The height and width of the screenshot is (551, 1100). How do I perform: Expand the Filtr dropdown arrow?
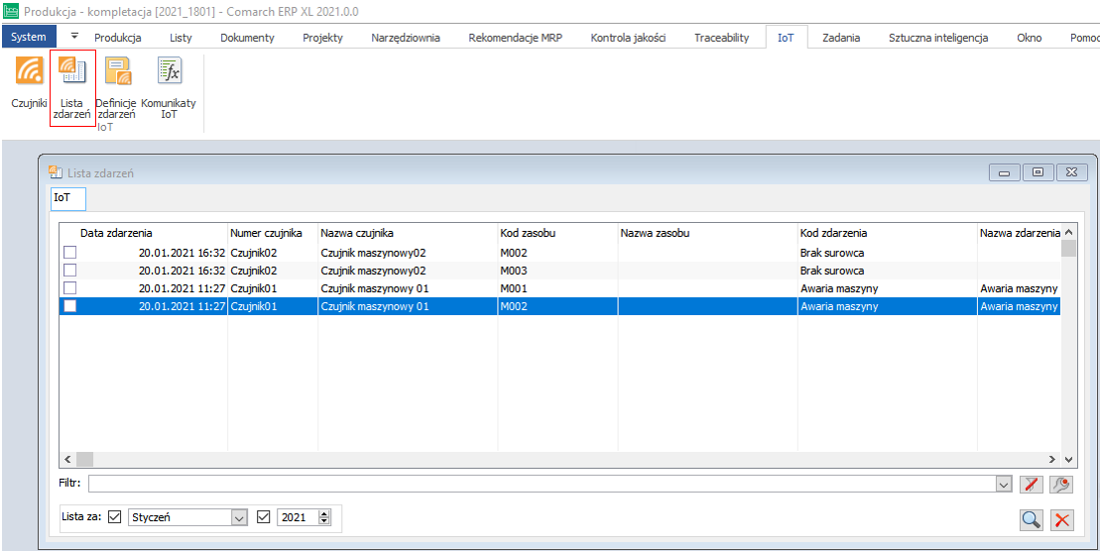click(1004, 484)
